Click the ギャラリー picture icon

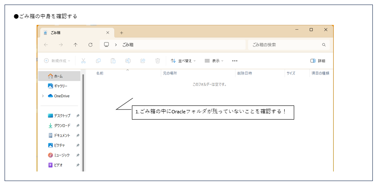click(x=50, y=86)
